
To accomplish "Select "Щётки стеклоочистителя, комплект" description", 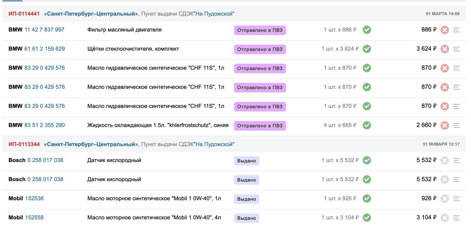I will click(x=133, y=49).
